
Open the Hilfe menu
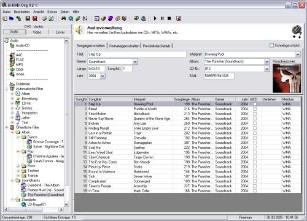(76, 12)
